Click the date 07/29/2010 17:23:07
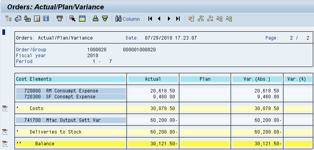The width and height of the screenshot is (314, 150). coord(171,38)
